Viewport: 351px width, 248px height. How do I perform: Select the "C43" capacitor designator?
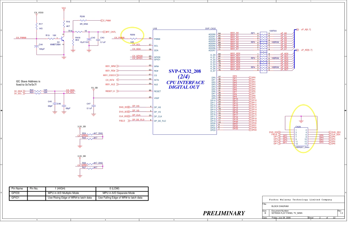(x=102, y=38)
